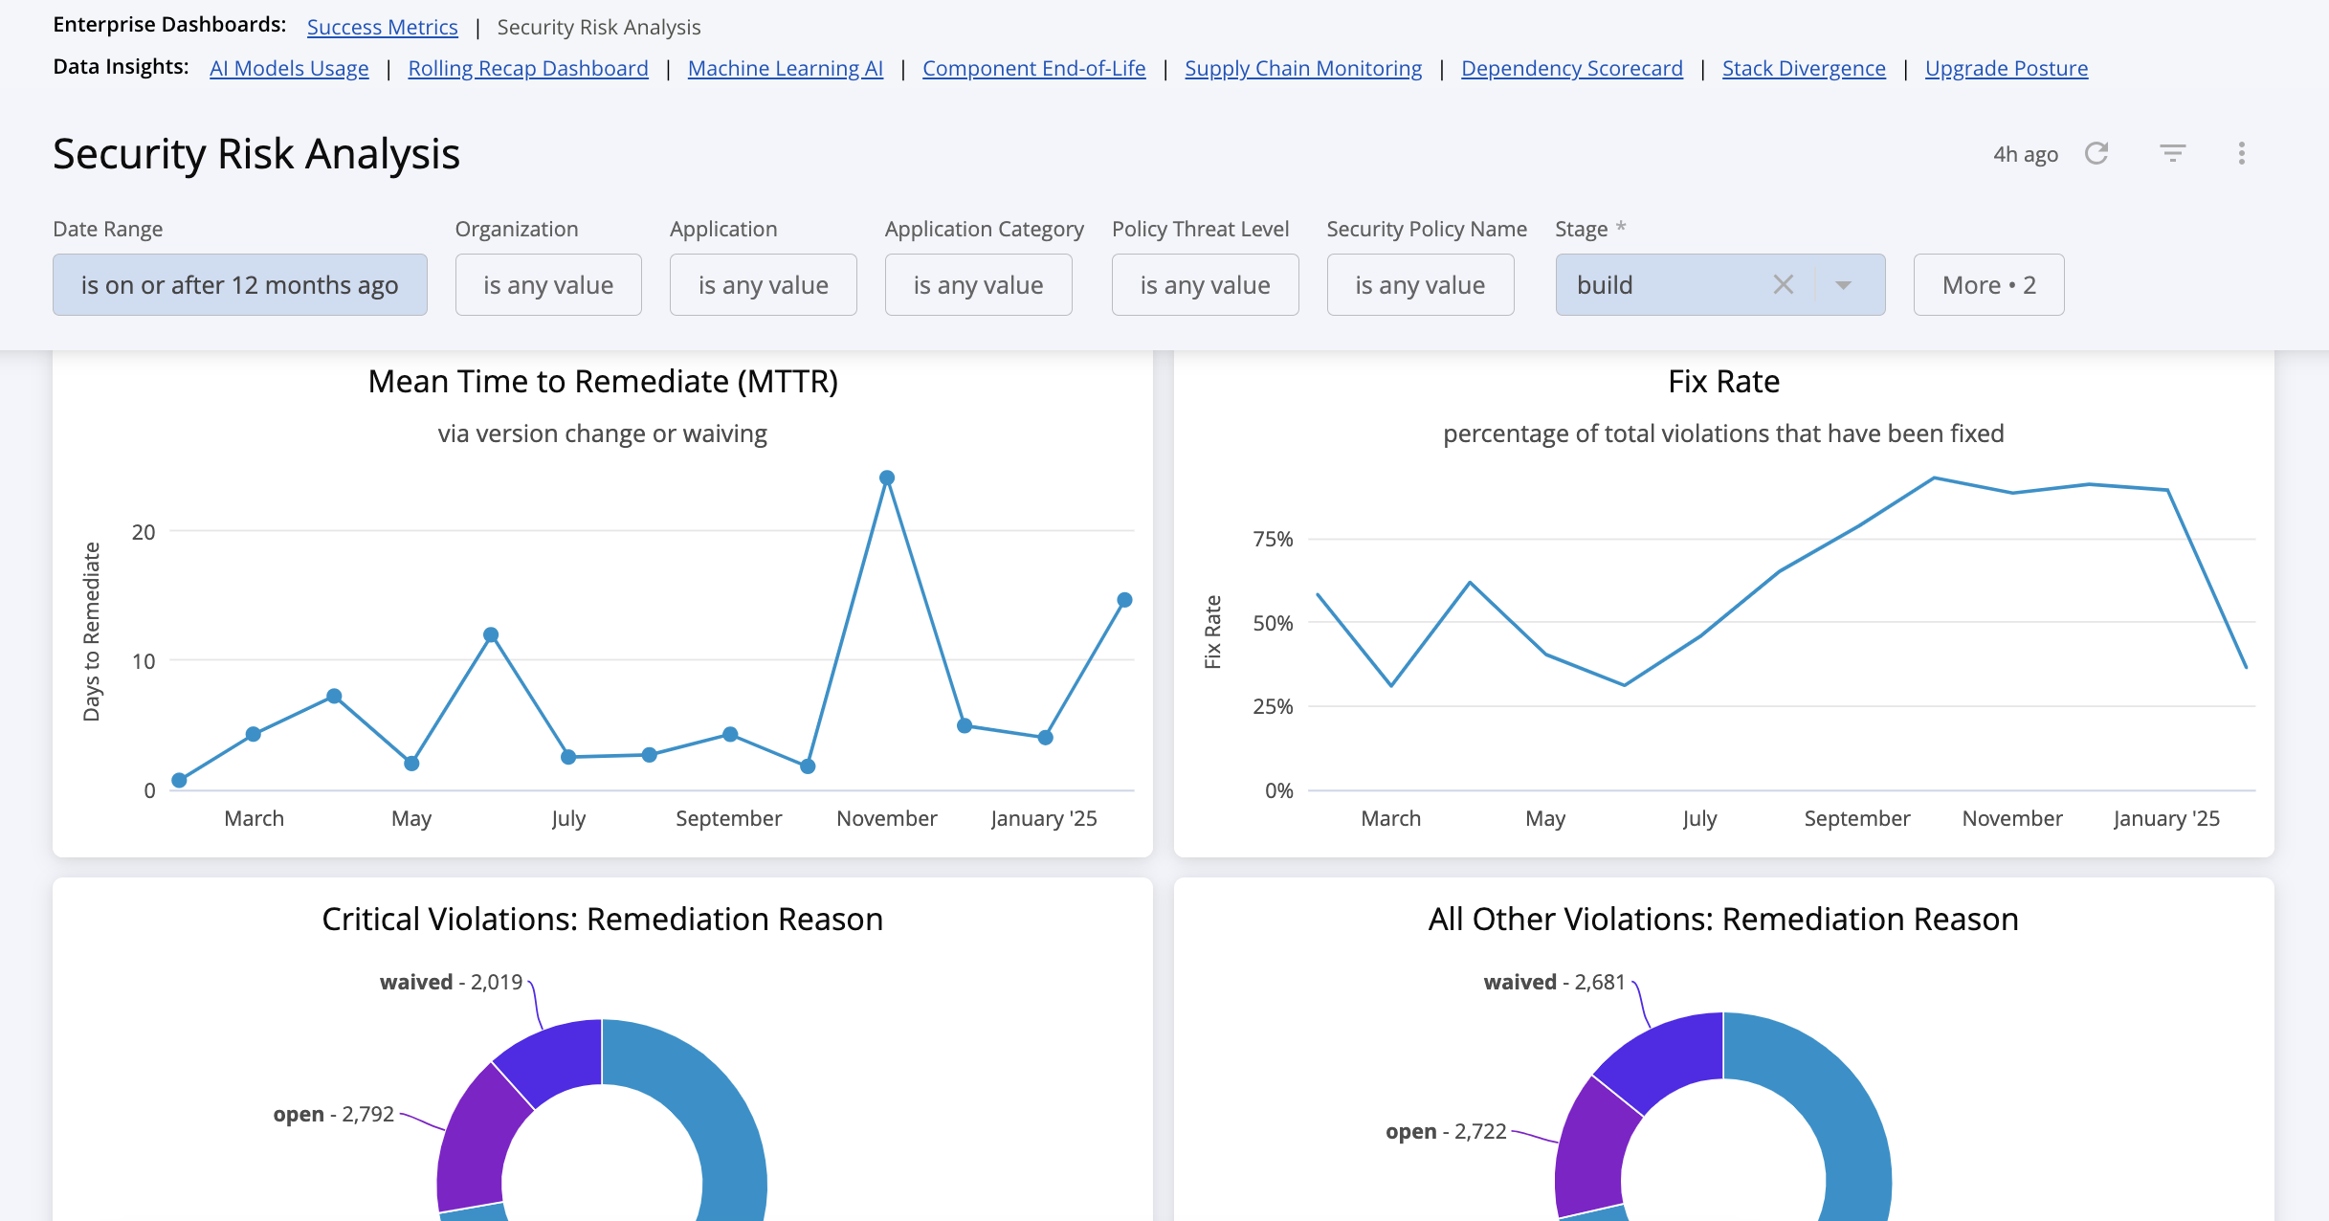The height and width of the screenshot is (1221, 2329).
Task: Open the Stack Divergence link
Action: pyautogui.click(x=1804, y=68)
